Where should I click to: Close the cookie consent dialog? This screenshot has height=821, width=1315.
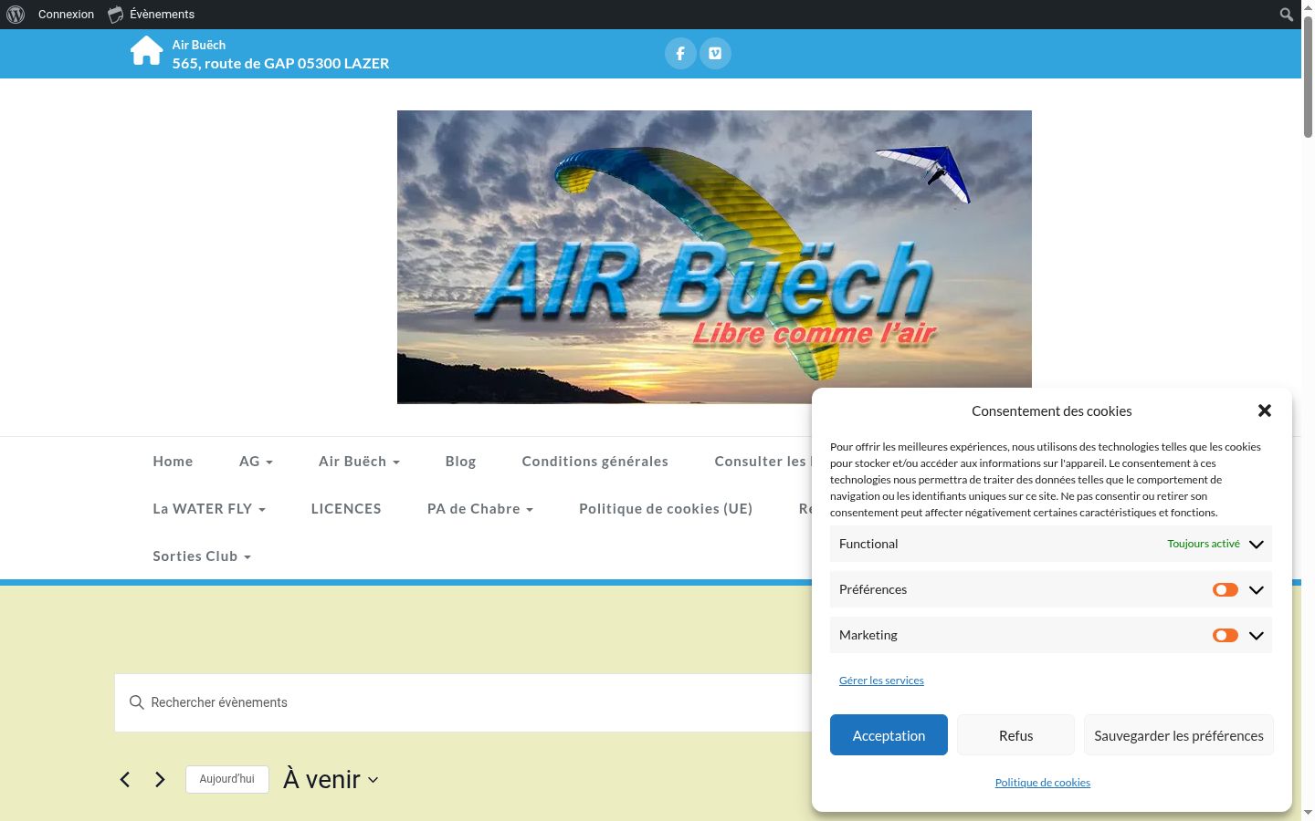(x=1265, y=410)
